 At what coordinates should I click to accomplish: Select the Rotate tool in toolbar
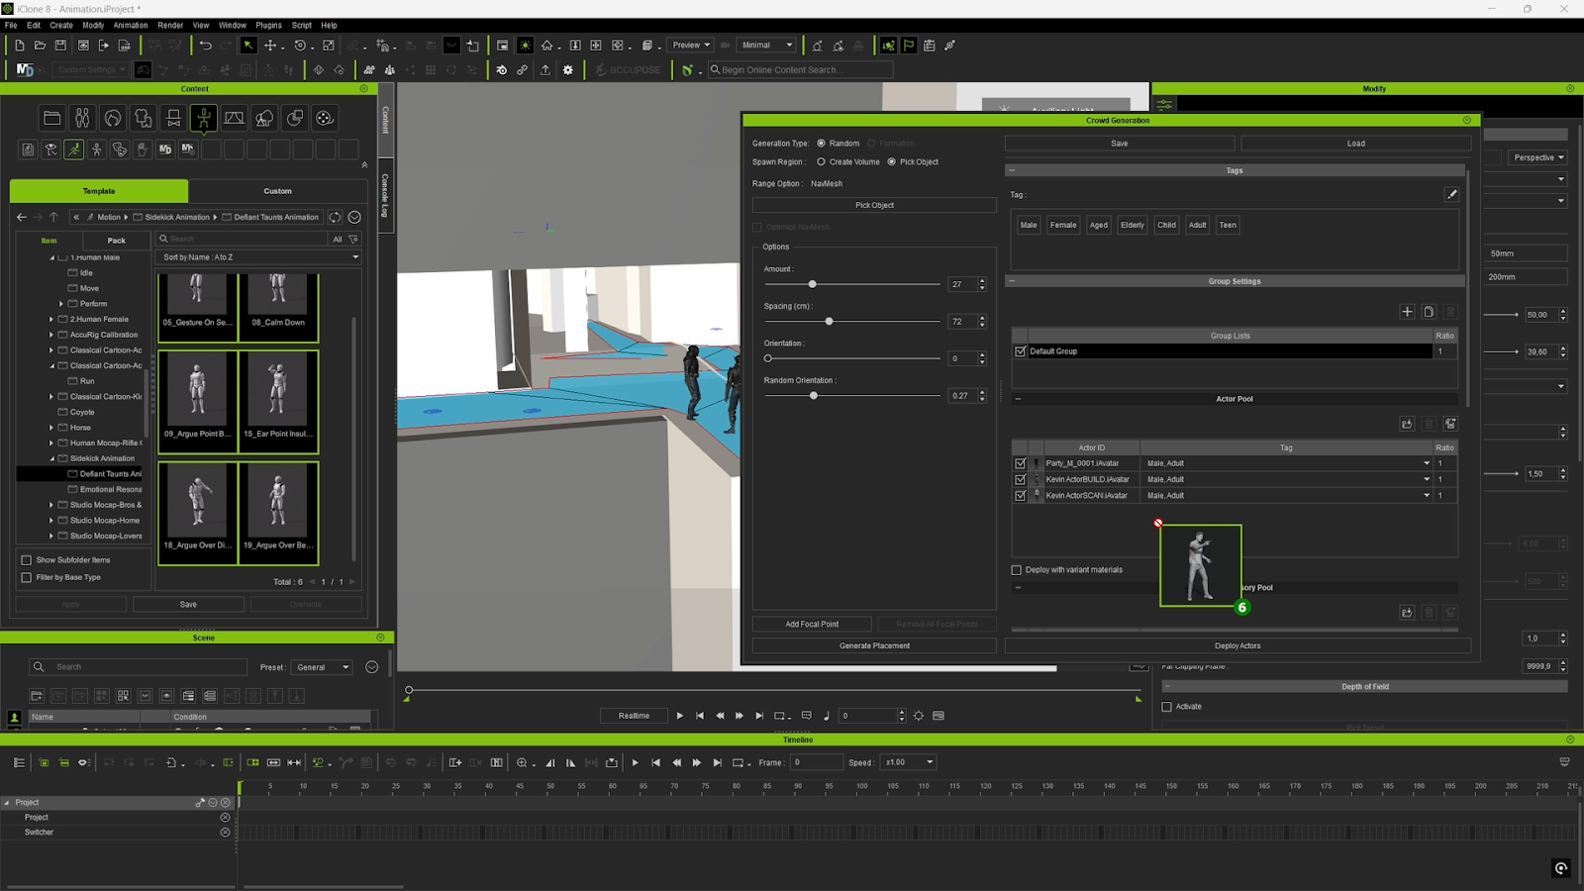click(300, 46)
